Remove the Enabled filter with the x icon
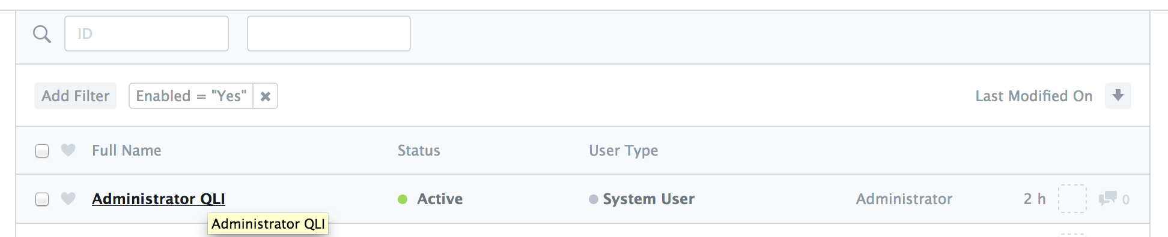 coord(266,96)
